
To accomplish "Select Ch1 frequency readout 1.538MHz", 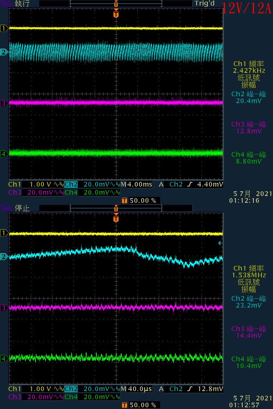I will coord(249,275).
